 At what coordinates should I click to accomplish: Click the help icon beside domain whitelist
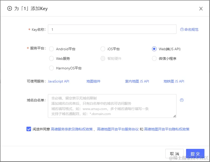coord(182,100)
